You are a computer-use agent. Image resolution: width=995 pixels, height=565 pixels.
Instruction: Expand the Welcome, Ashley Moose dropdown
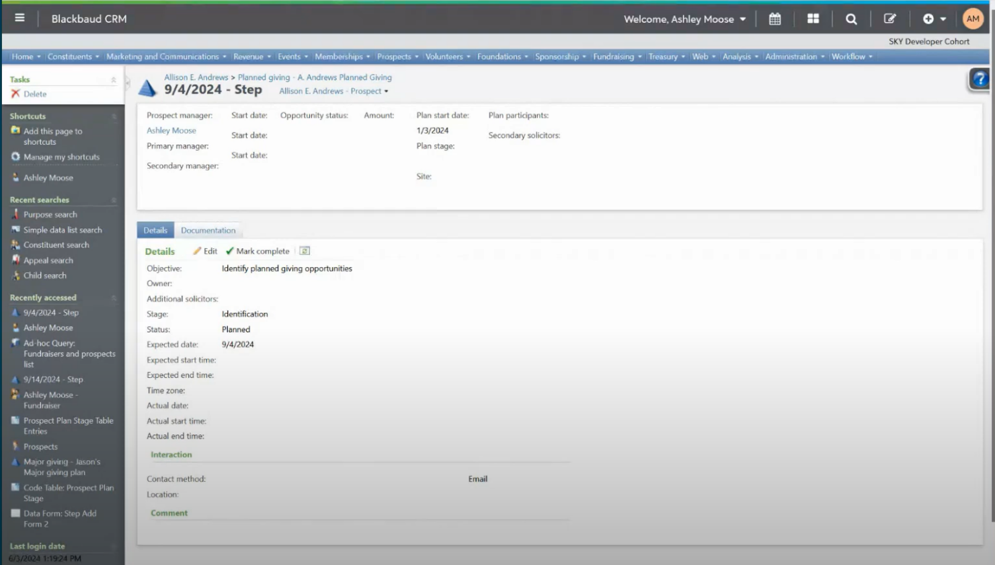coord(684,19)
